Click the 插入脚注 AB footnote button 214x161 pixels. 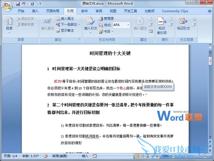click(47, 24)
